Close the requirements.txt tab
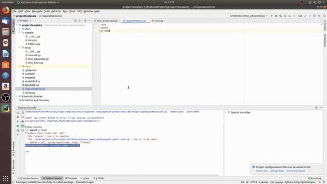The width and height of the screenshot is (327, 184). point(148,21)
